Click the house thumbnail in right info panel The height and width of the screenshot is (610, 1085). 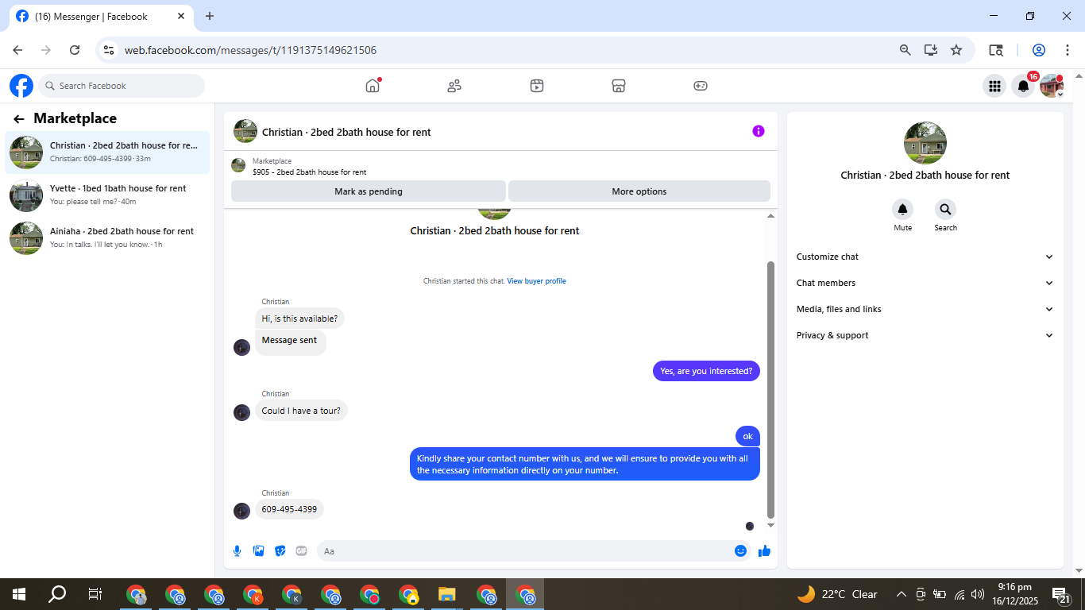(x=925, y=143)
